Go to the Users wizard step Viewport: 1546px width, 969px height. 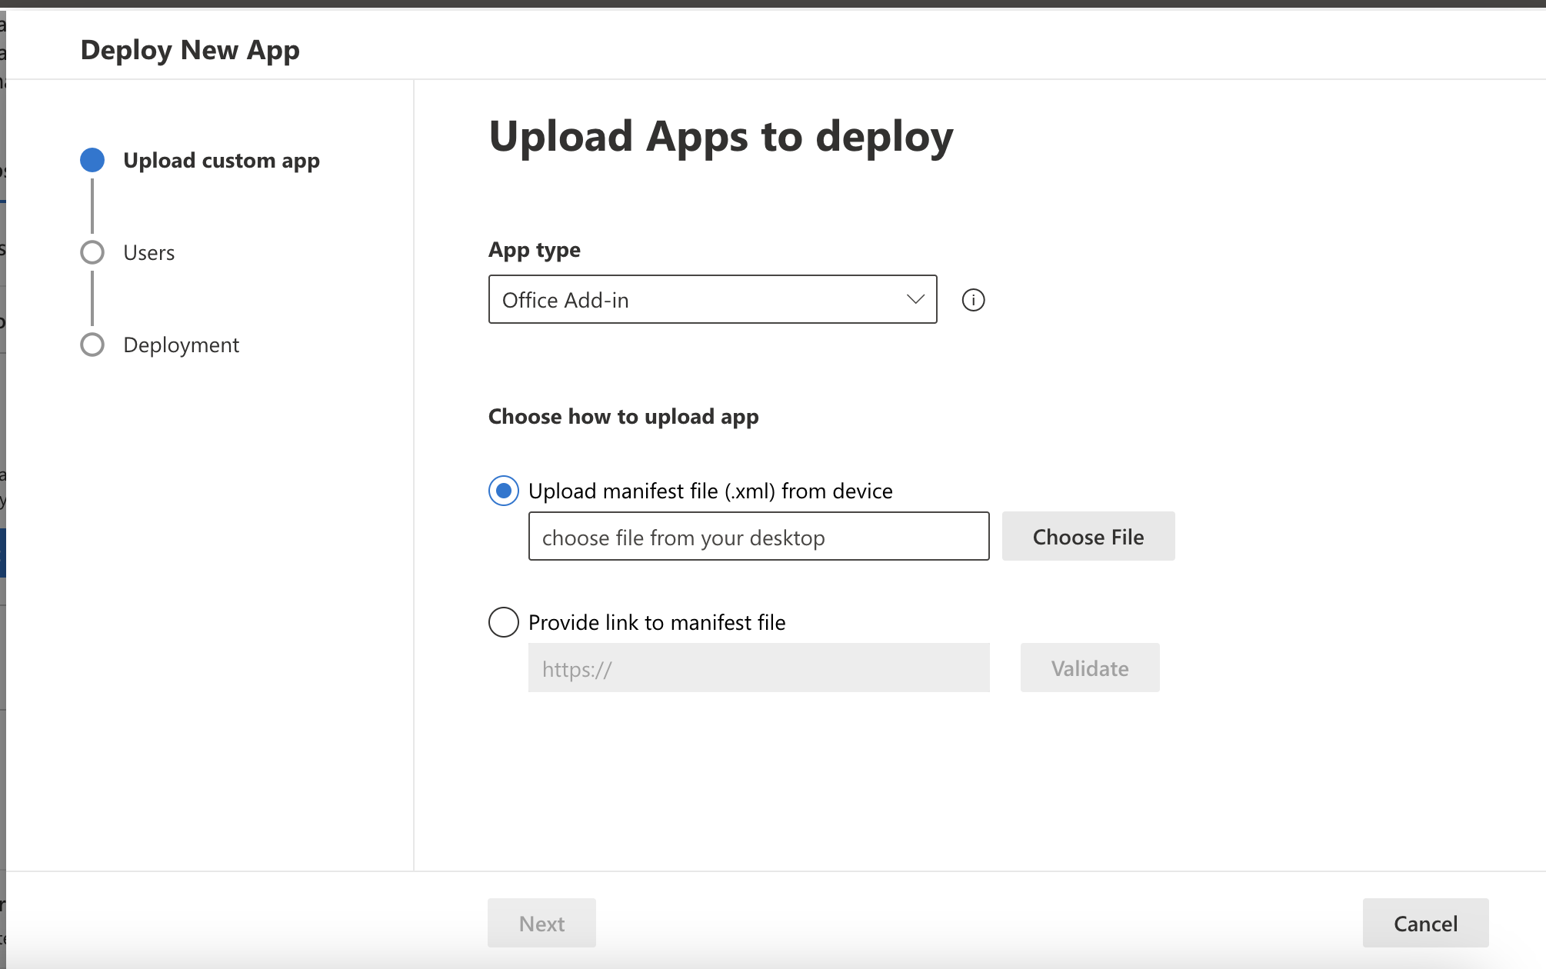pos(149,252)
